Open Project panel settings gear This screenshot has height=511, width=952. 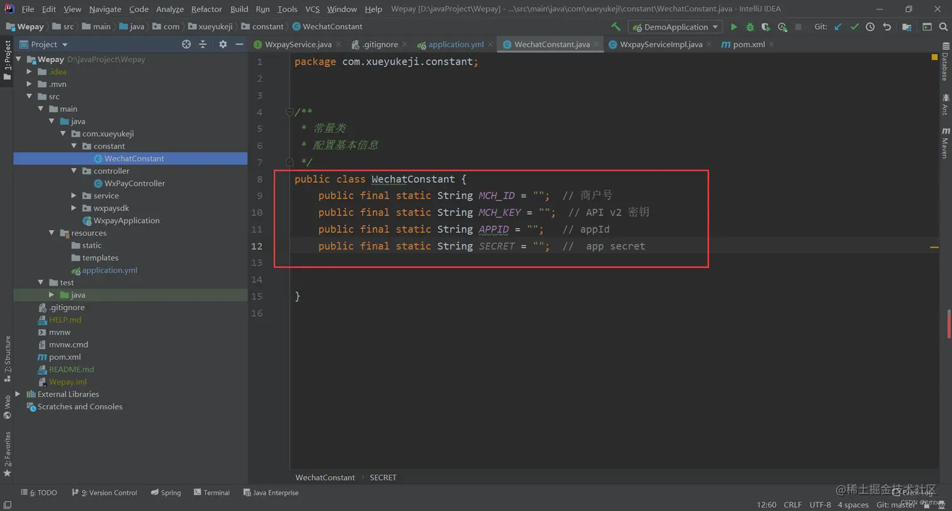pyautogui.click(x=222, y=44)
